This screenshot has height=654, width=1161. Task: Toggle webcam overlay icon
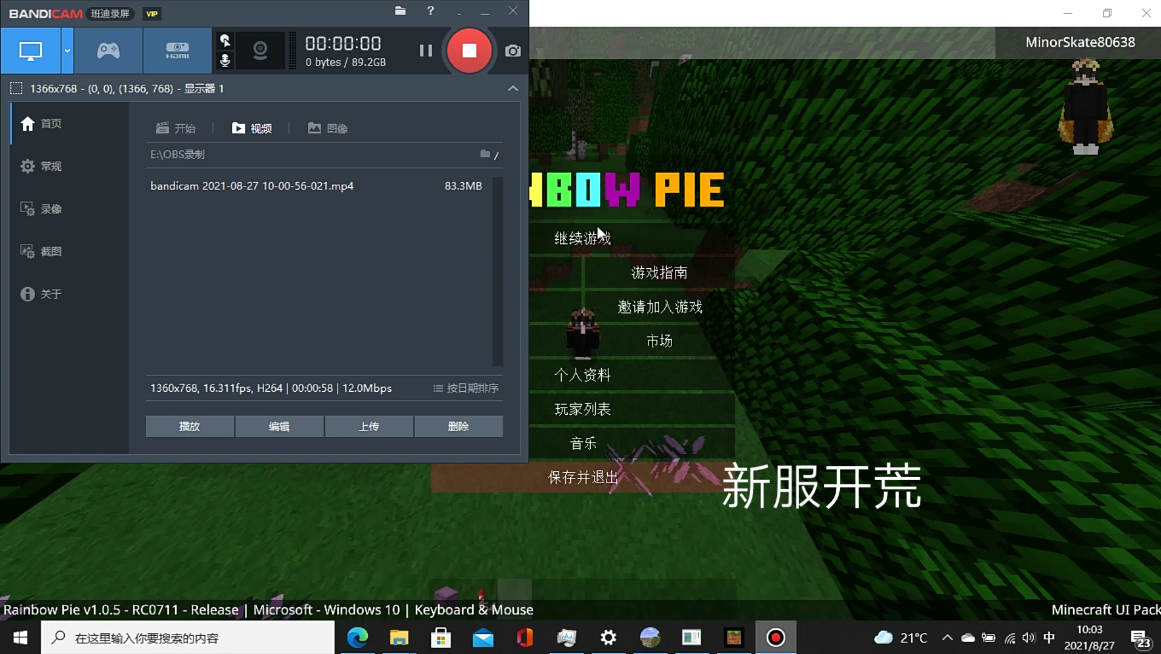[260, 50]
